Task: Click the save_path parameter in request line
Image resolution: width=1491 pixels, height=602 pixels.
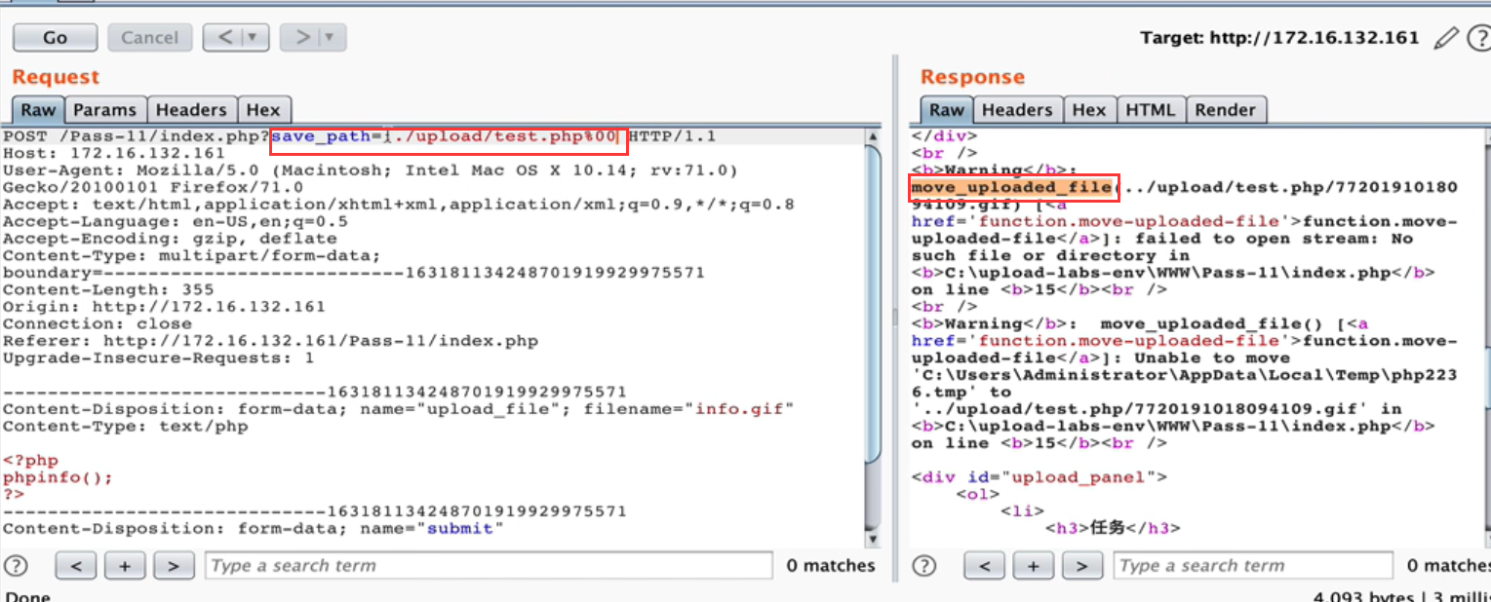Action: click(x=445, y=136)
